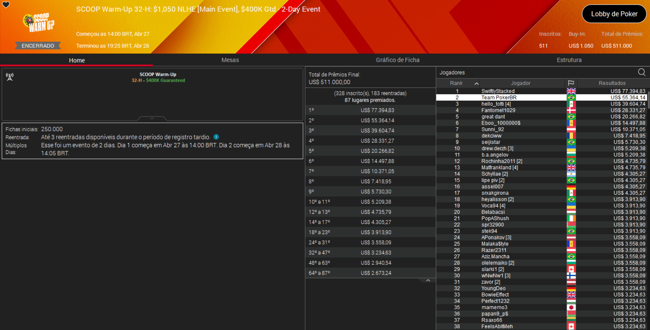The width and height of the screenshot is (650, 330).
Task: Click the Lobby de Poker button
Action: click(x=614, y=14)
